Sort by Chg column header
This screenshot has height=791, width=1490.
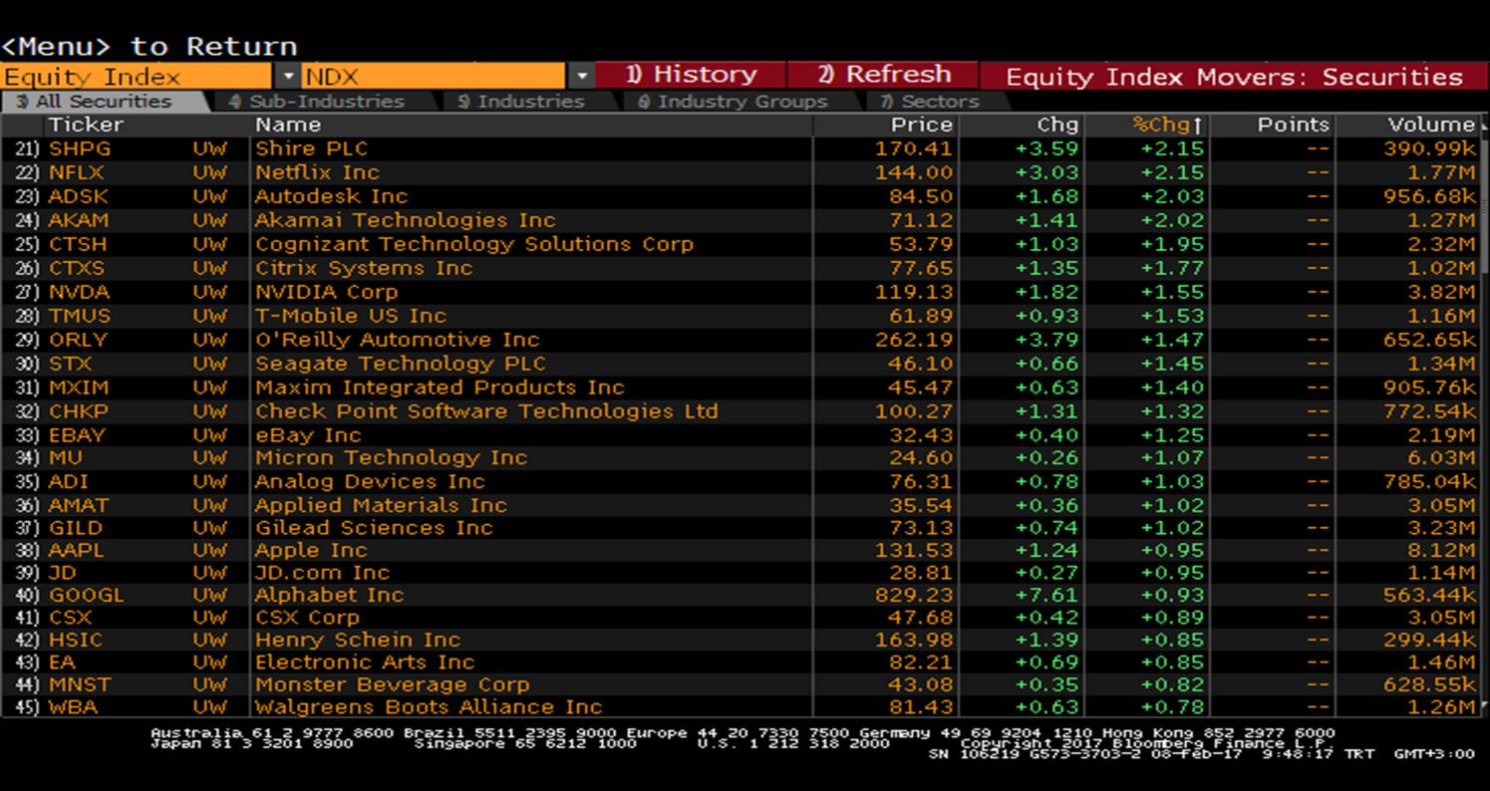[x=1057, y=125]
